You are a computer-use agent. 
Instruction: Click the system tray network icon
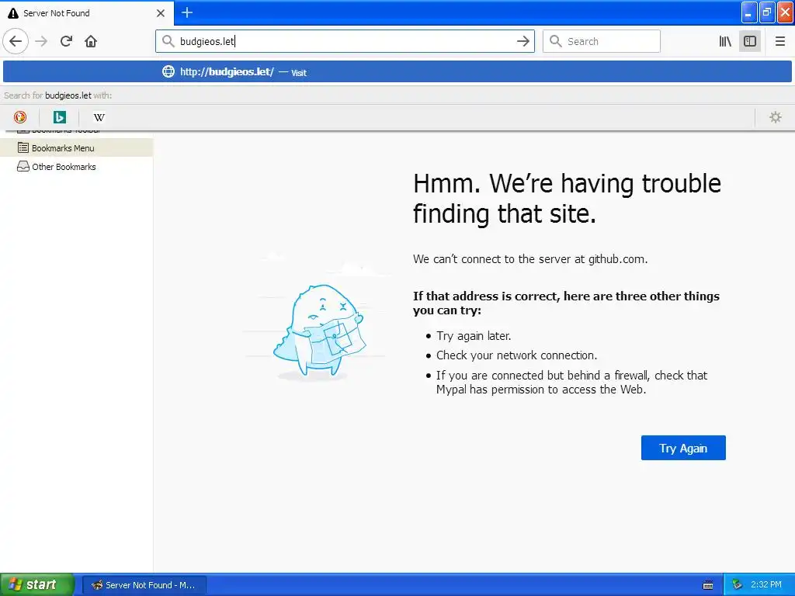738,585
